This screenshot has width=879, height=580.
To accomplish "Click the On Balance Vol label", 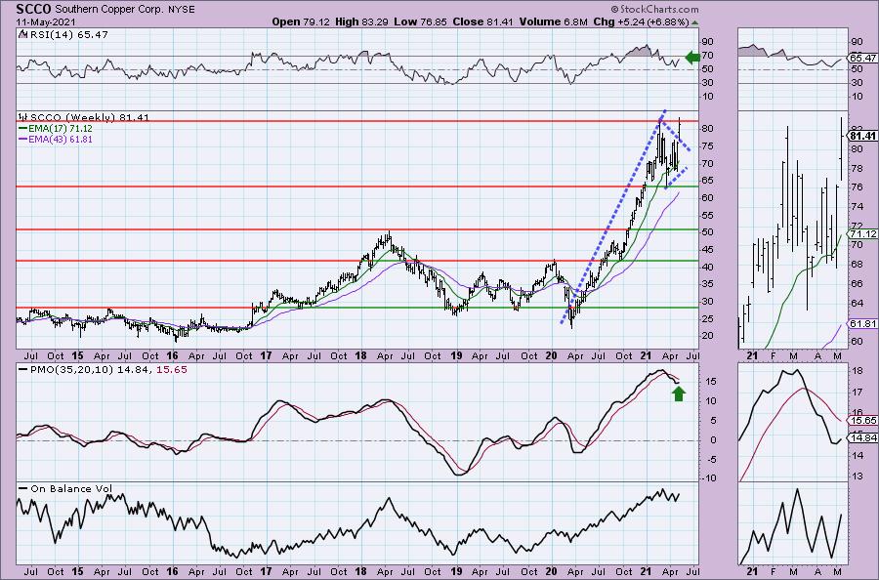I will pyautogui.click(x=65, y=488).
